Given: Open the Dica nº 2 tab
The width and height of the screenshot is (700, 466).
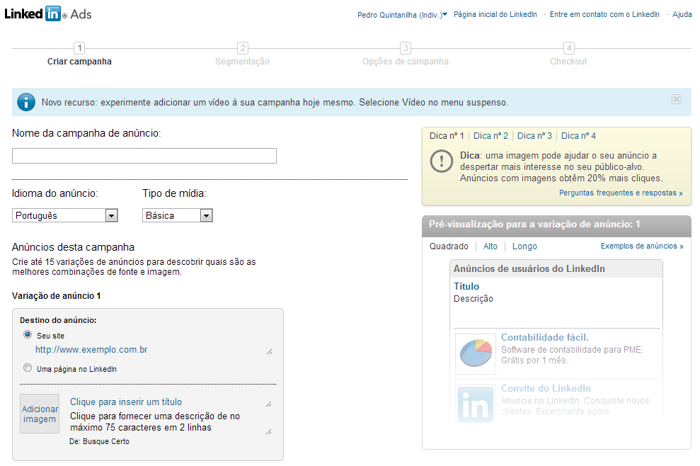Looking at the screenshot, I should tap(490, 136).
